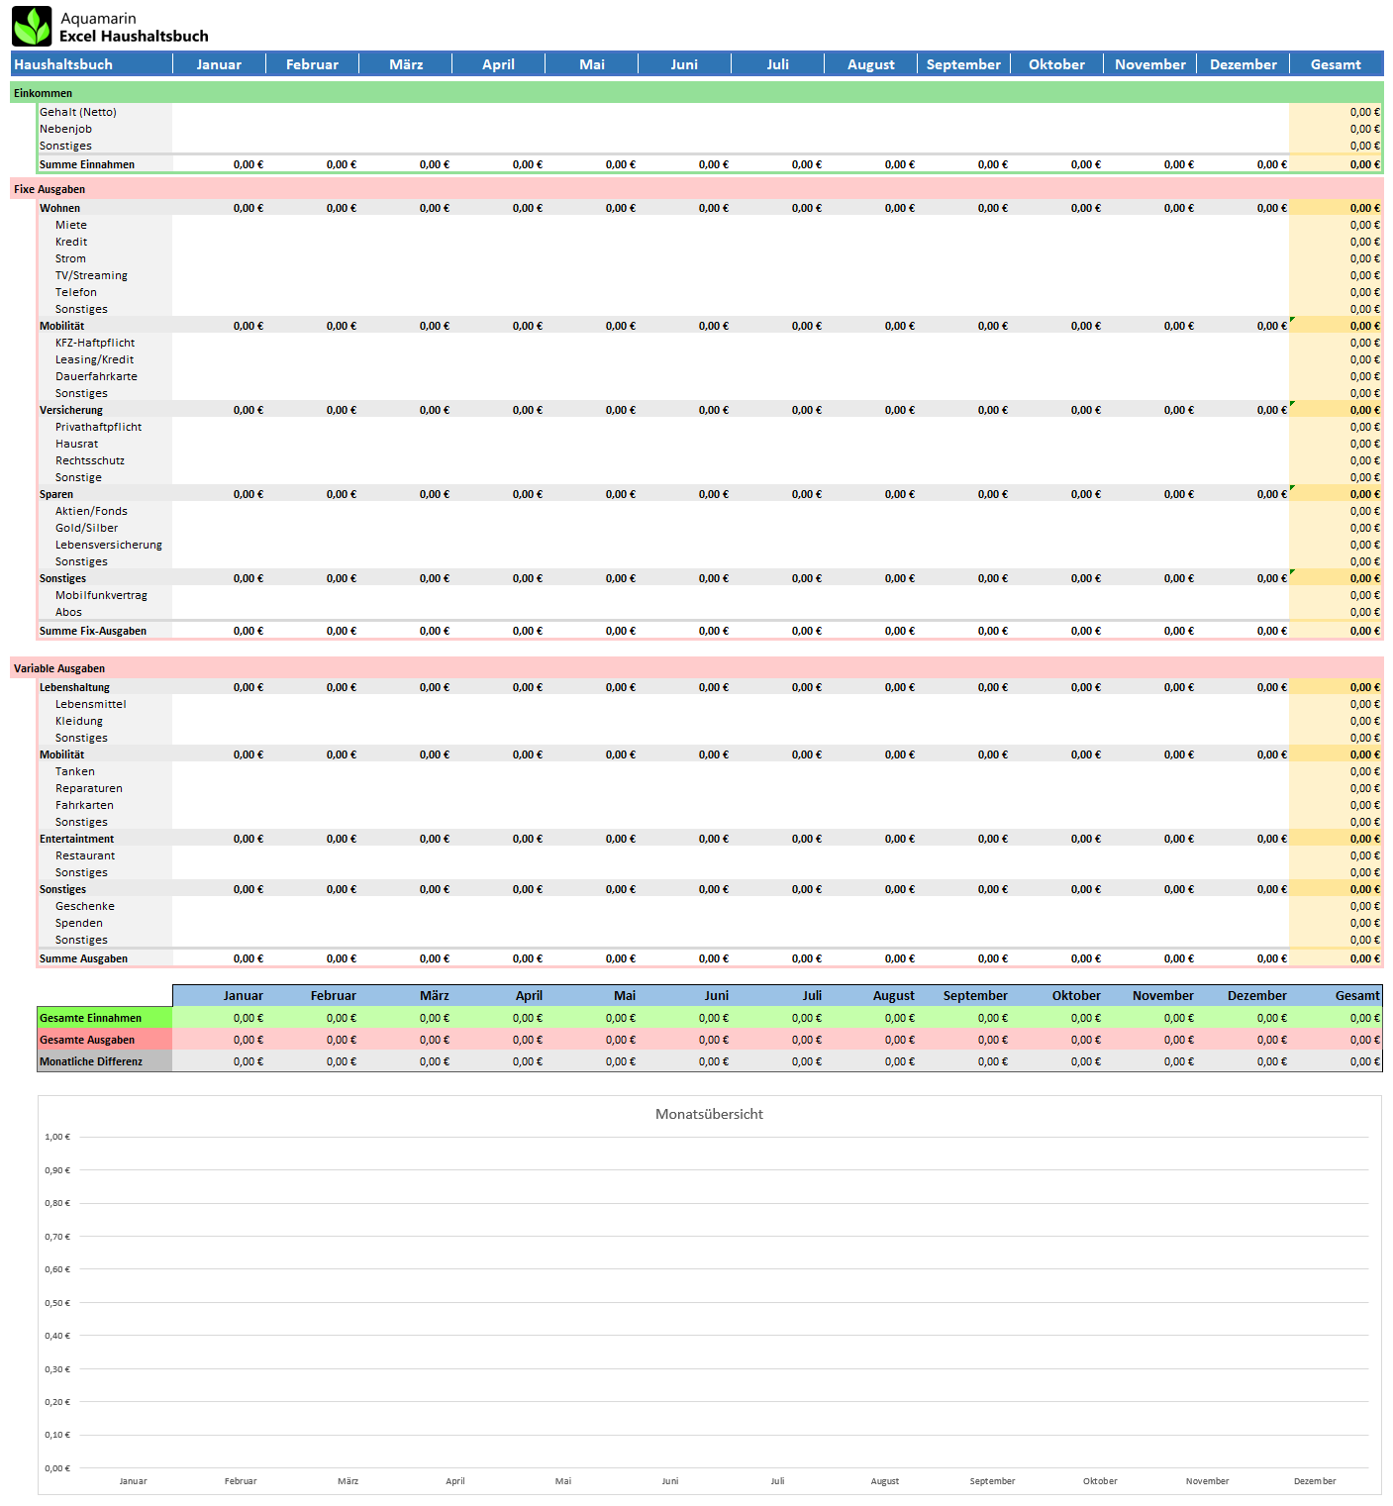Select the Reparaturen row label
Image resolution: width=1393 pixels, height=1506 pixels.
click(x=89, y=788)
